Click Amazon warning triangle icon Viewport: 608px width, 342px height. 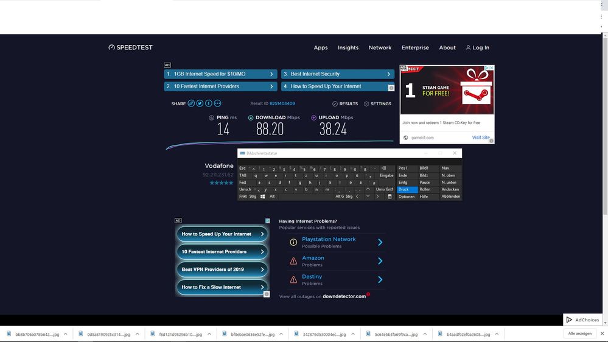click(293, 261)
